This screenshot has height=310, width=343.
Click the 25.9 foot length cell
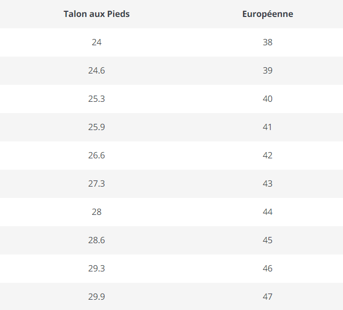click(x=97, y=127)
